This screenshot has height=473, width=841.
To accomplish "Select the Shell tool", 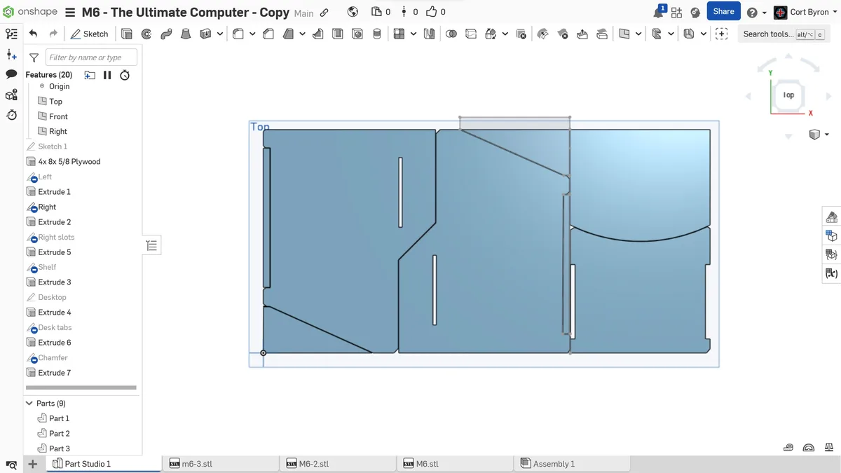I will point(337,34).
